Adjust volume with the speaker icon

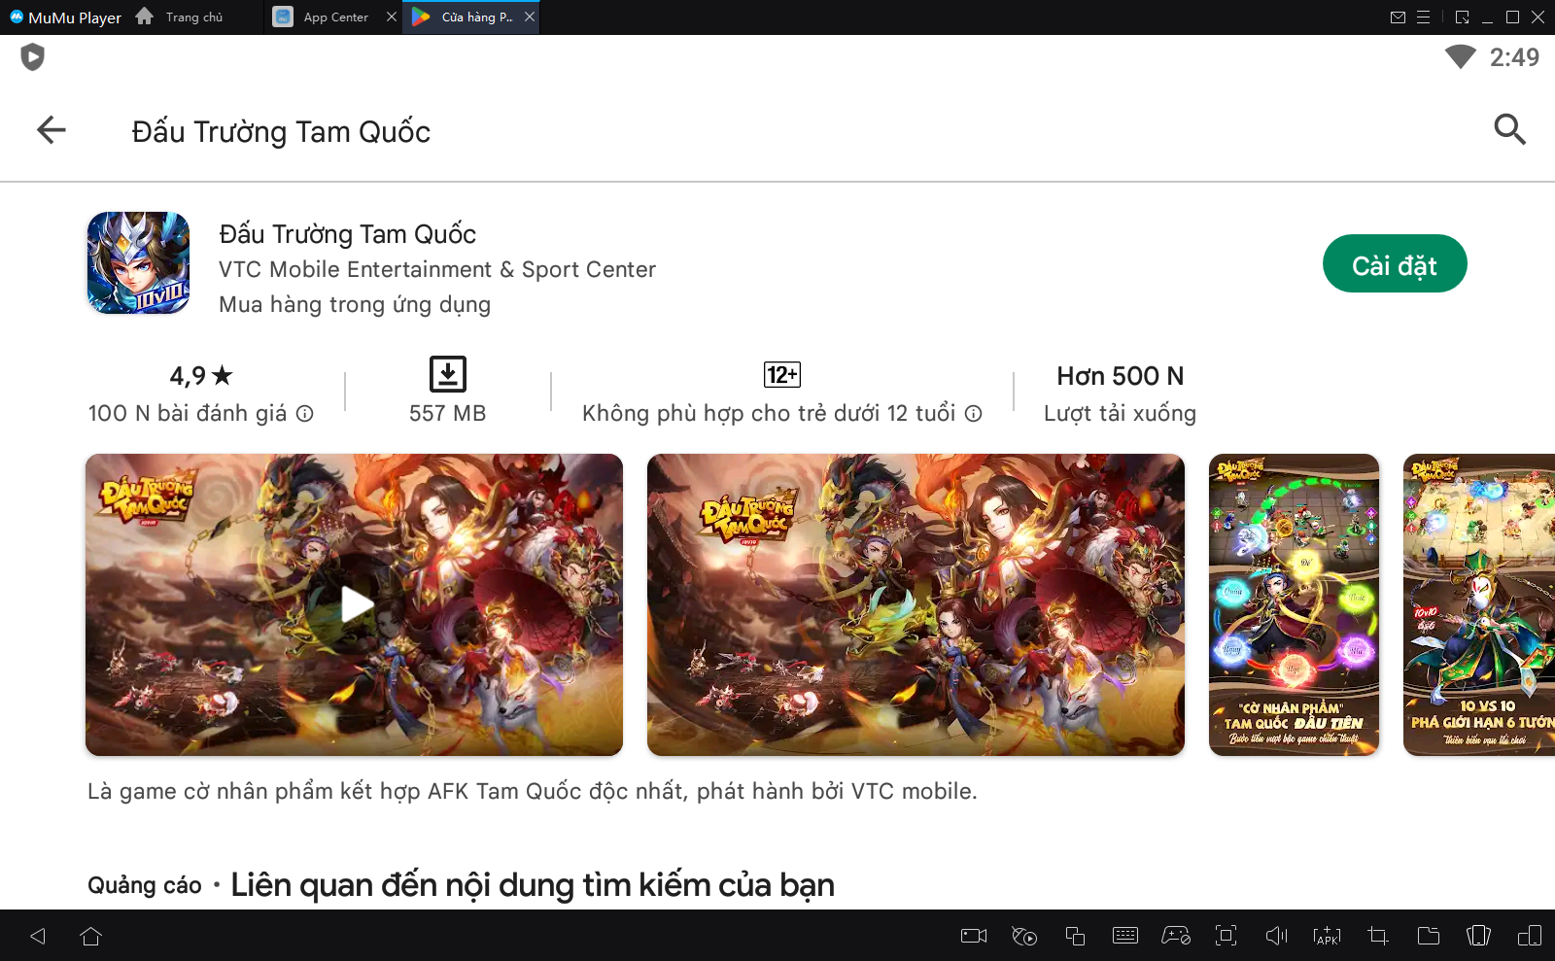[x=1276, y=936]
